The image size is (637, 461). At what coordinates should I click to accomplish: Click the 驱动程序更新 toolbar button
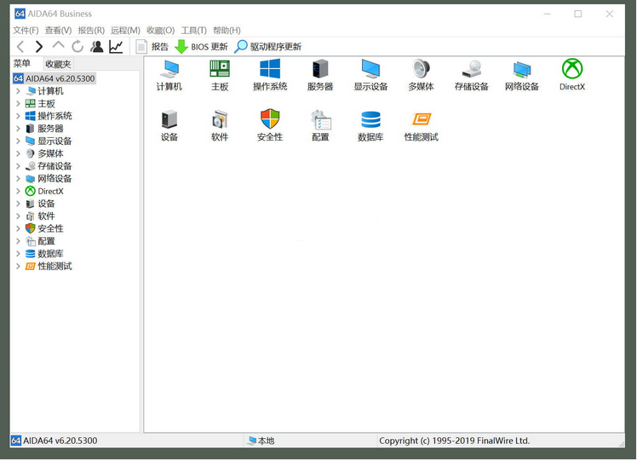[x=267, y=47]
